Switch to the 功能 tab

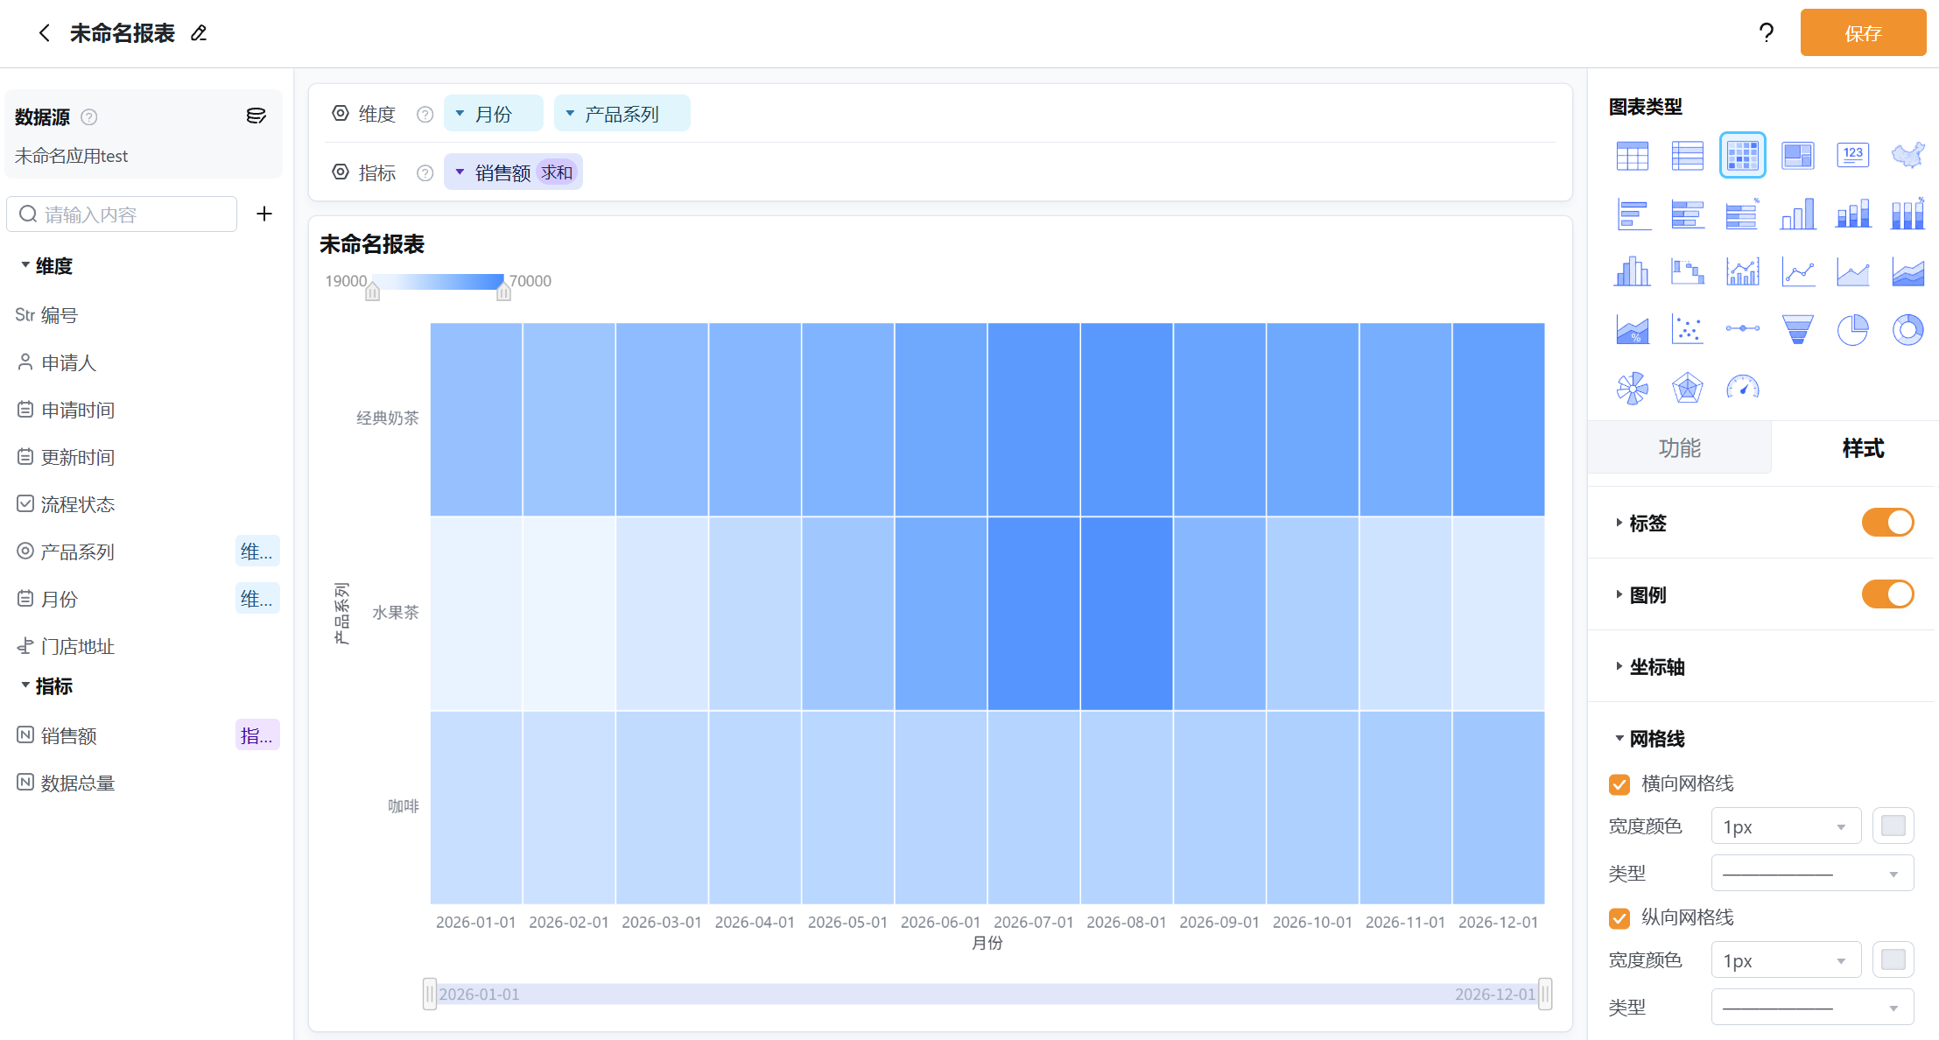(1679, 448)
